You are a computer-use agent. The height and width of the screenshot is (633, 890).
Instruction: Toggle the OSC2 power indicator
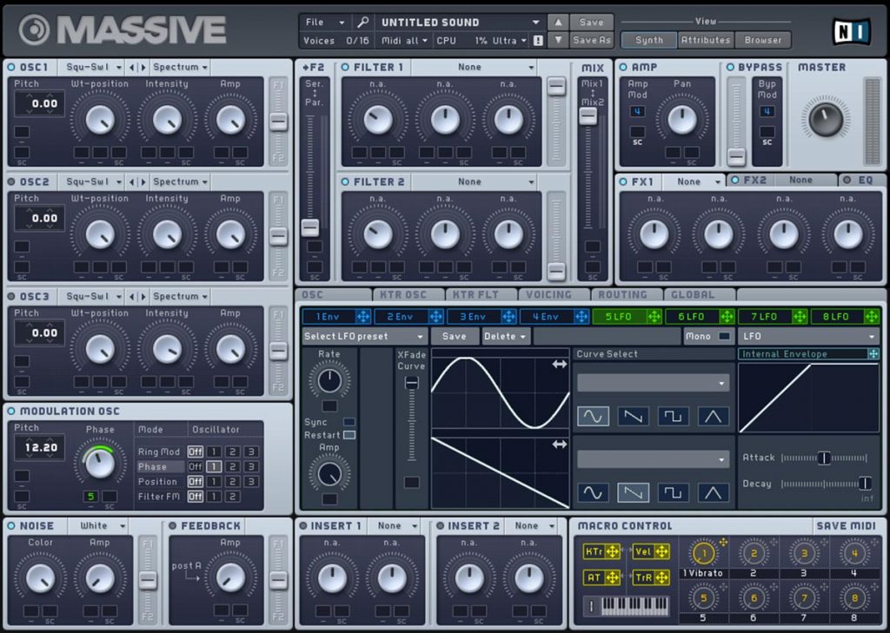(x=11, y=182)
